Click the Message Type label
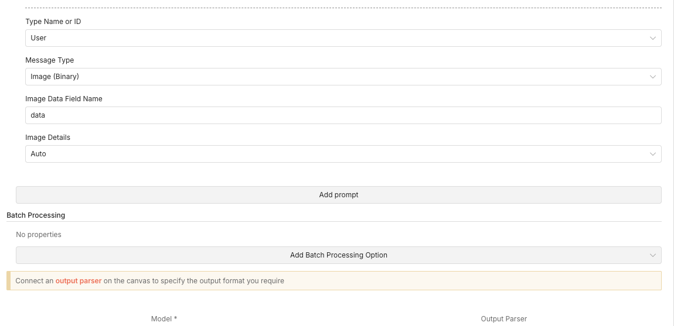The width and height of the screenshot is (674, 326). coord(49,60)
